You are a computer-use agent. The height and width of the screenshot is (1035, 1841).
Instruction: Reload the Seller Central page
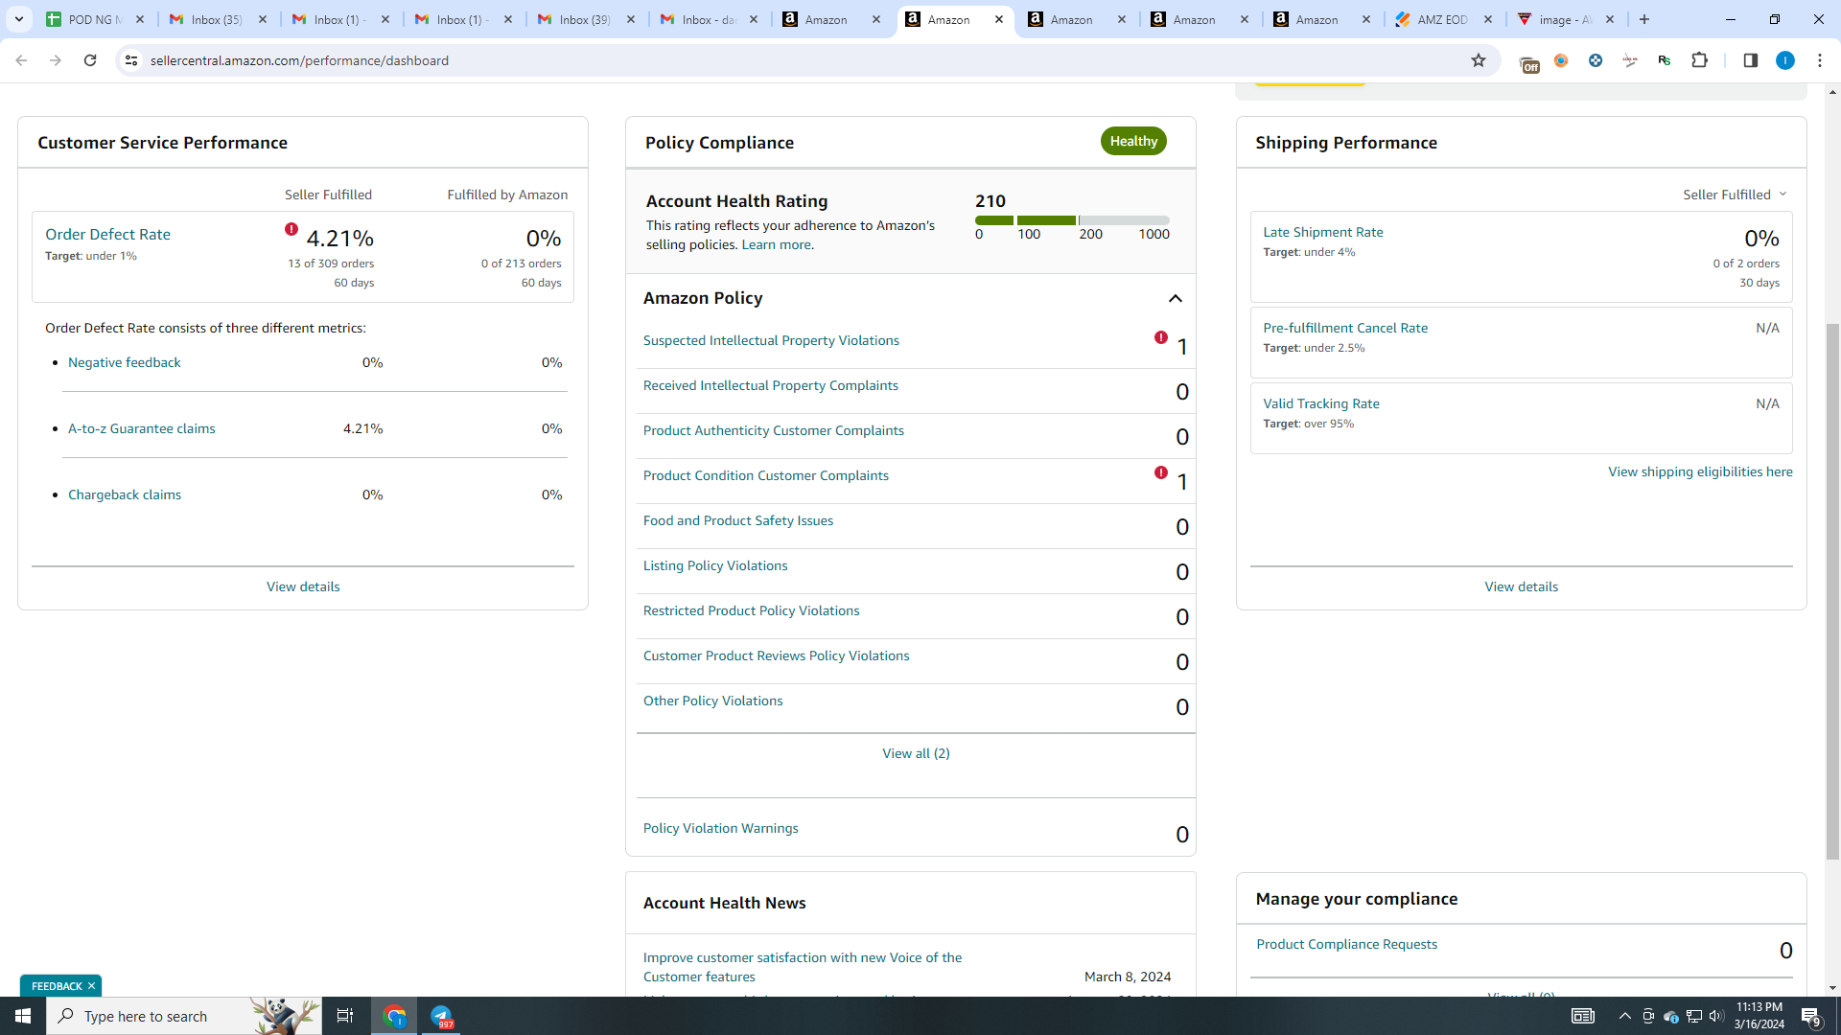pyautogui.click(x=90, y=60)
